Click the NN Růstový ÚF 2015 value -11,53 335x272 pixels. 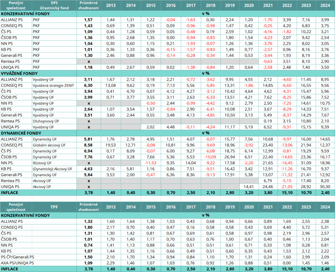pos(150,163)
